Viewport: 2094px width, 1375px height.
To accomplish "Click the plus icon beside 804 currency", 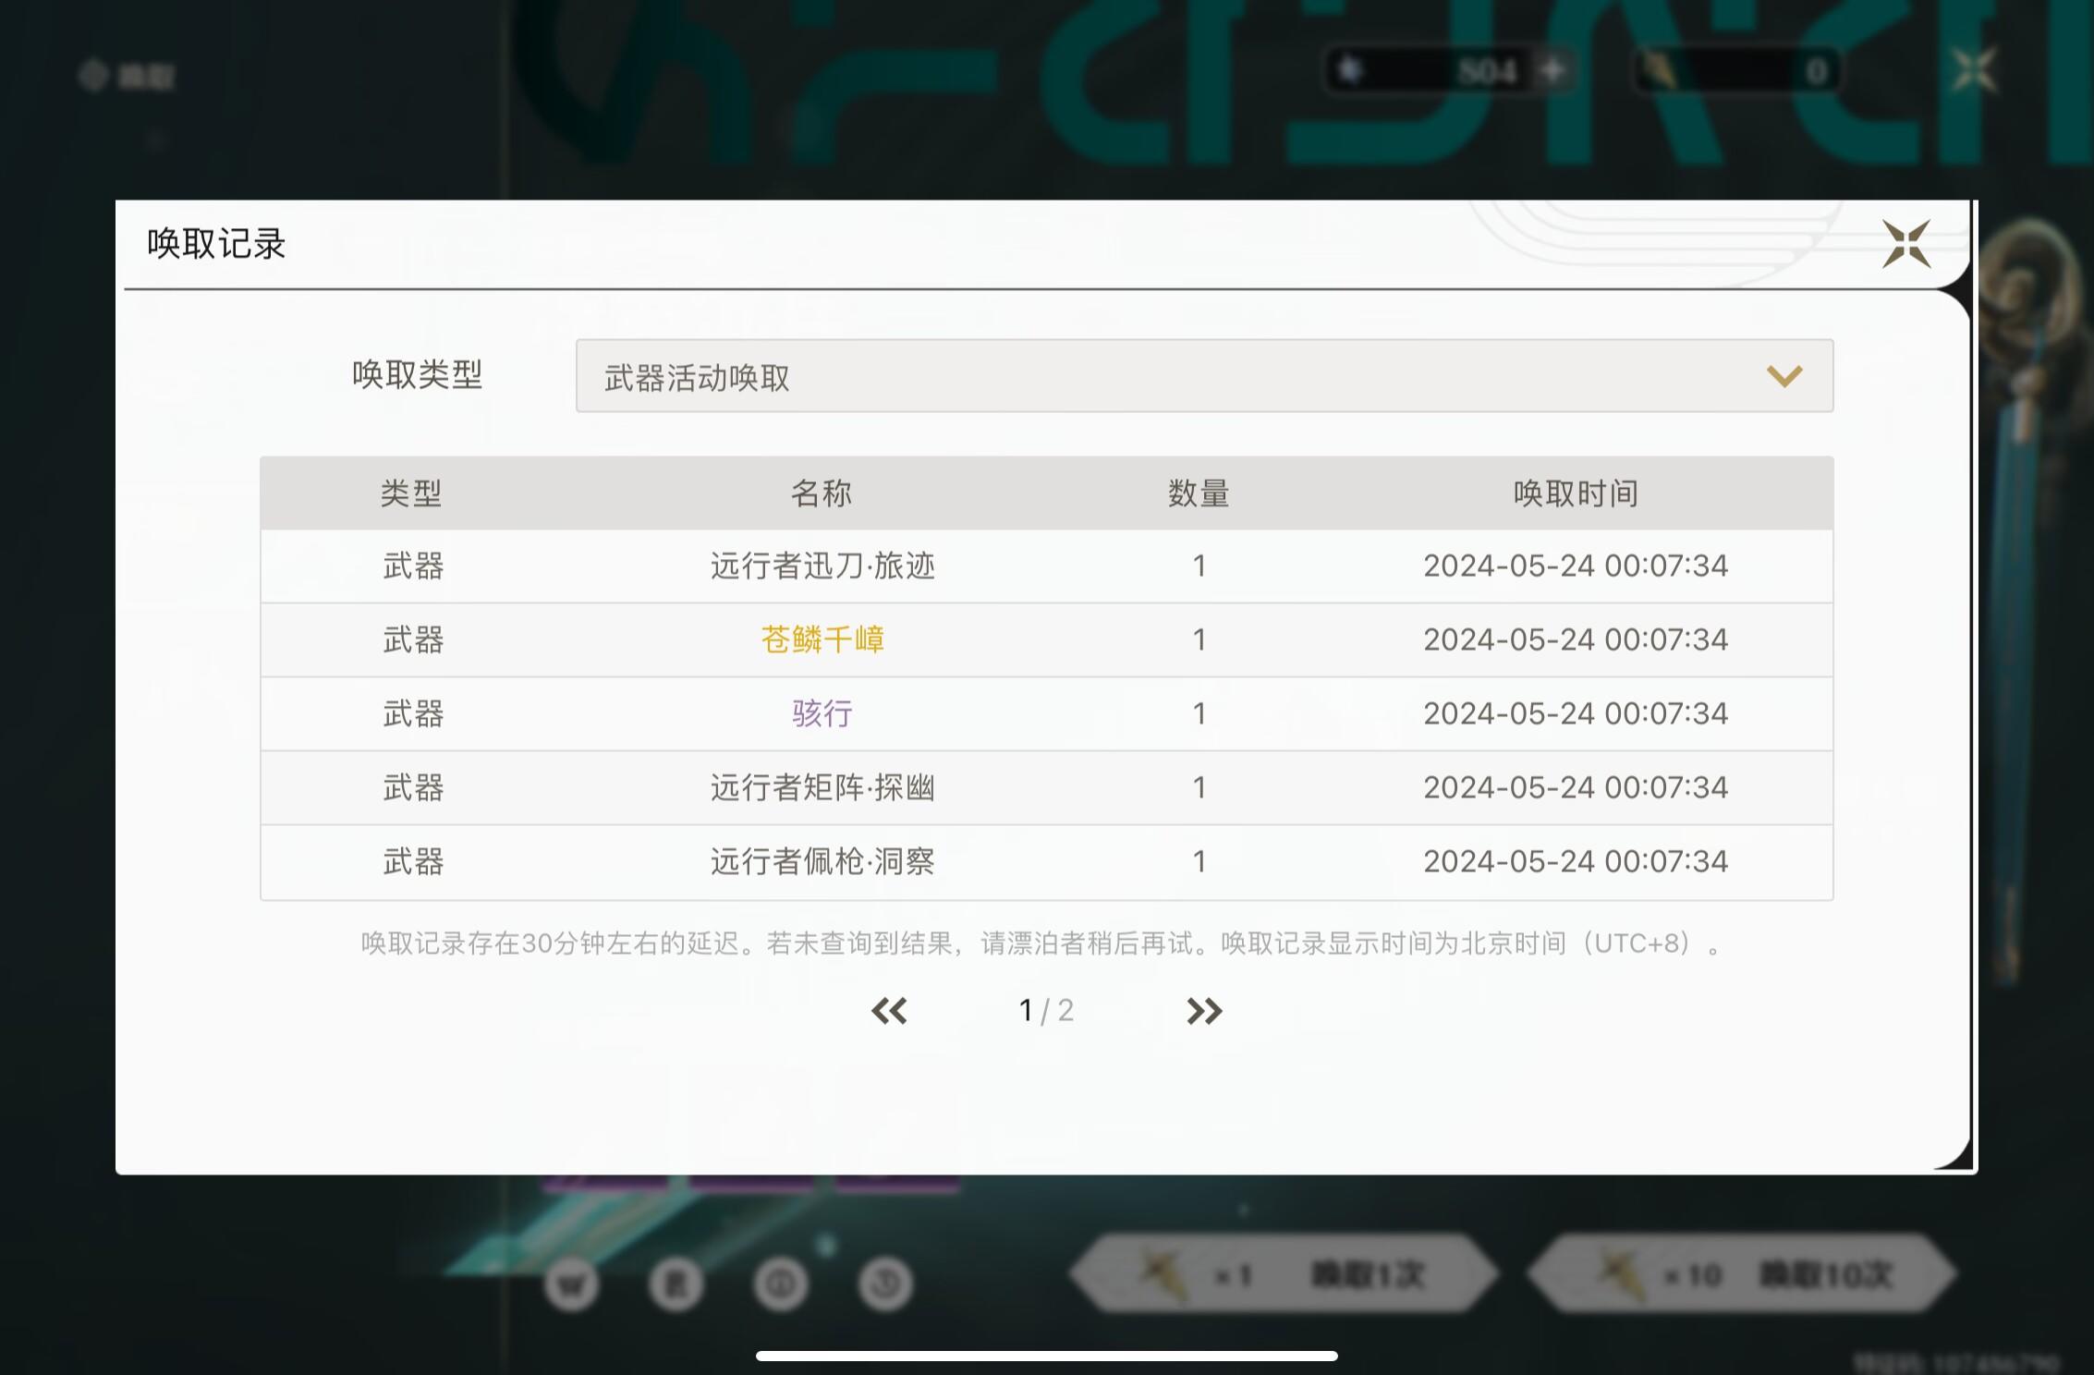I will coord(1553,70).
